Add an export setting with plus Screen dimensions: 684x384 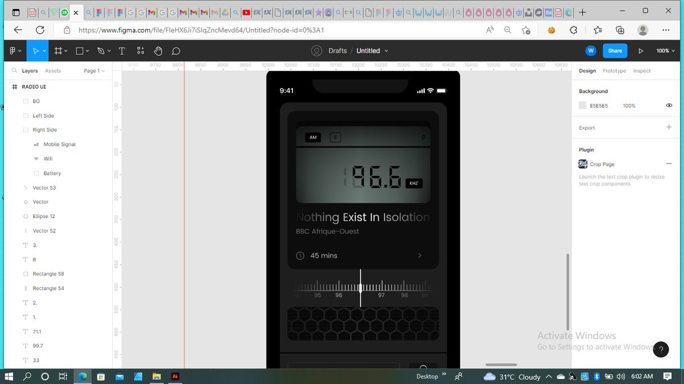pyautogui.click(x=669, y=127)
